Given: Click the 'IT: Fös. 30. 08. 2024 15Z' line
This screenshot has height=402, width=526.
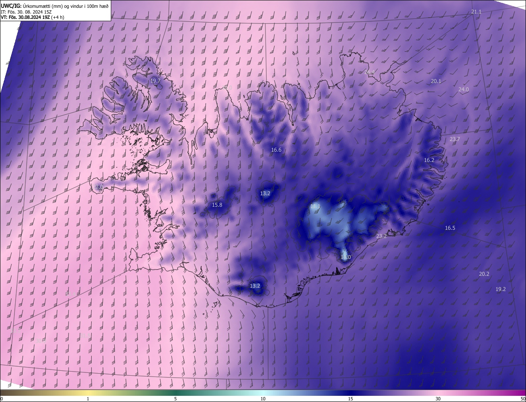Looking at the screenshot, I should click(x=25, y=12).
